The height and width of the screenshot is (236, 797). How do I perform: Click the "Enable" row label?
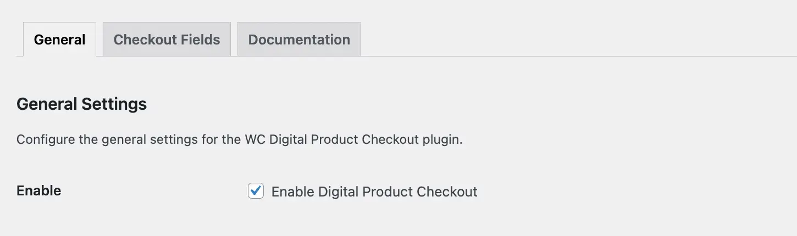(x=39, y=191)
